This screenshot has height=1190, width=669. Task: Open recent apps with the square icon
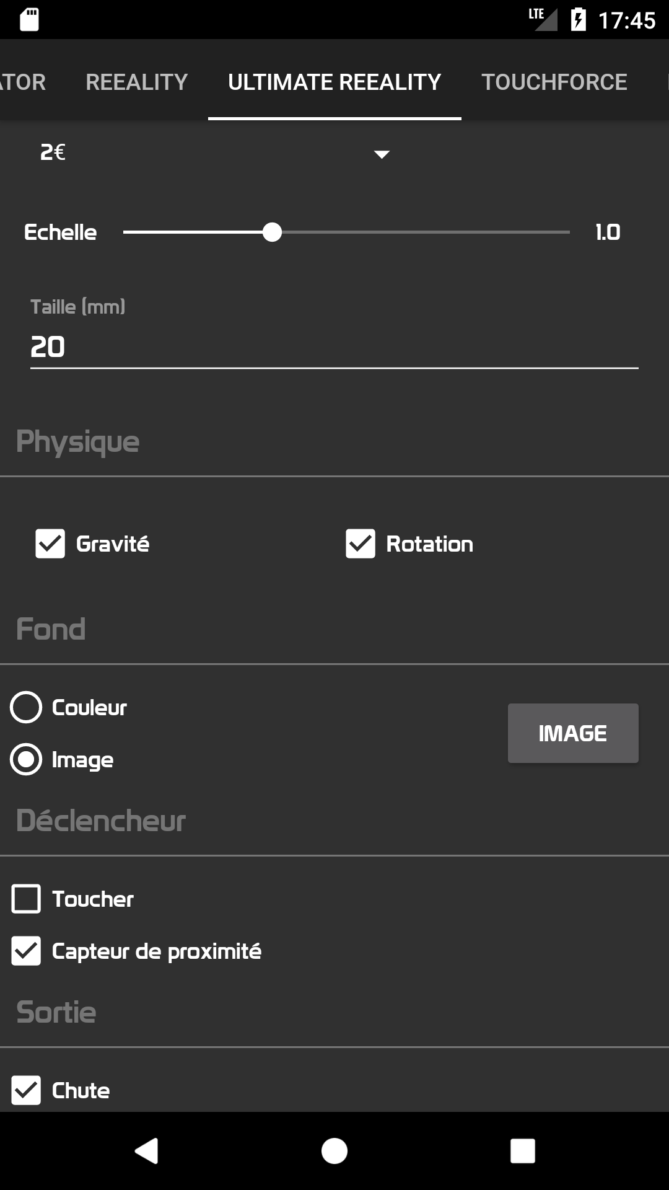pos(522,1151)
